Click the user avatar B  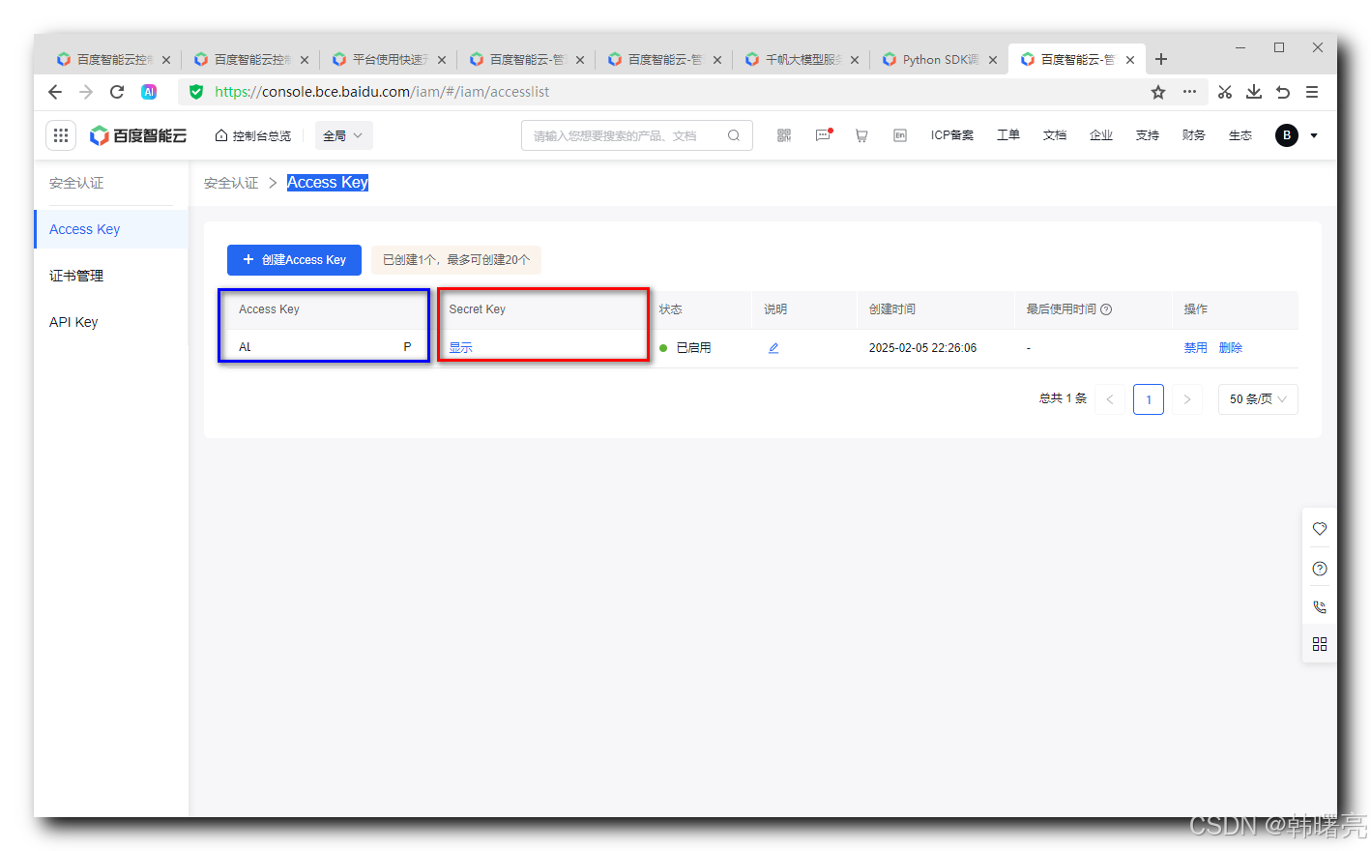[x=1286, y=135]
